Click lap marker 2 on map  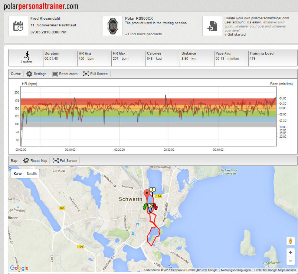click(151, 206)
